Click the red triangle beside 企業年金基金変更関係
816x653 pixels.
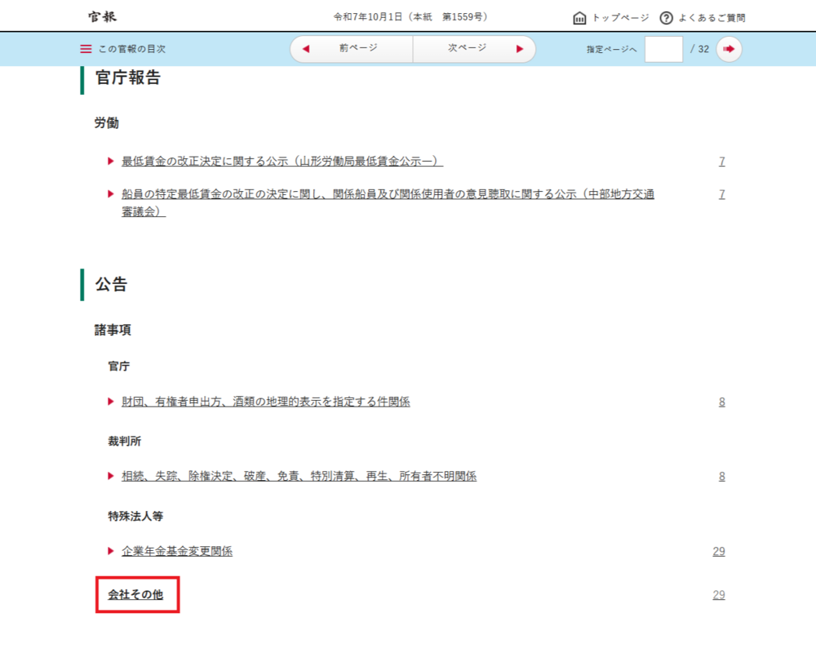click(x=110, y=551)
